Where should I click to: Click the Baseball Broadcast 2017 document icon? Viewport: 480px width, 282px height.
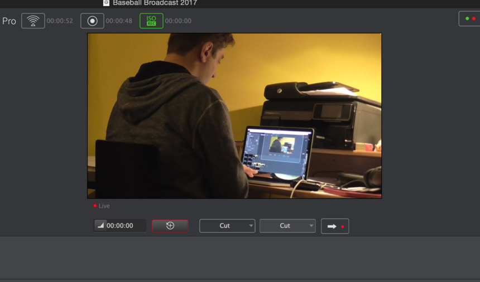point(106,3)
